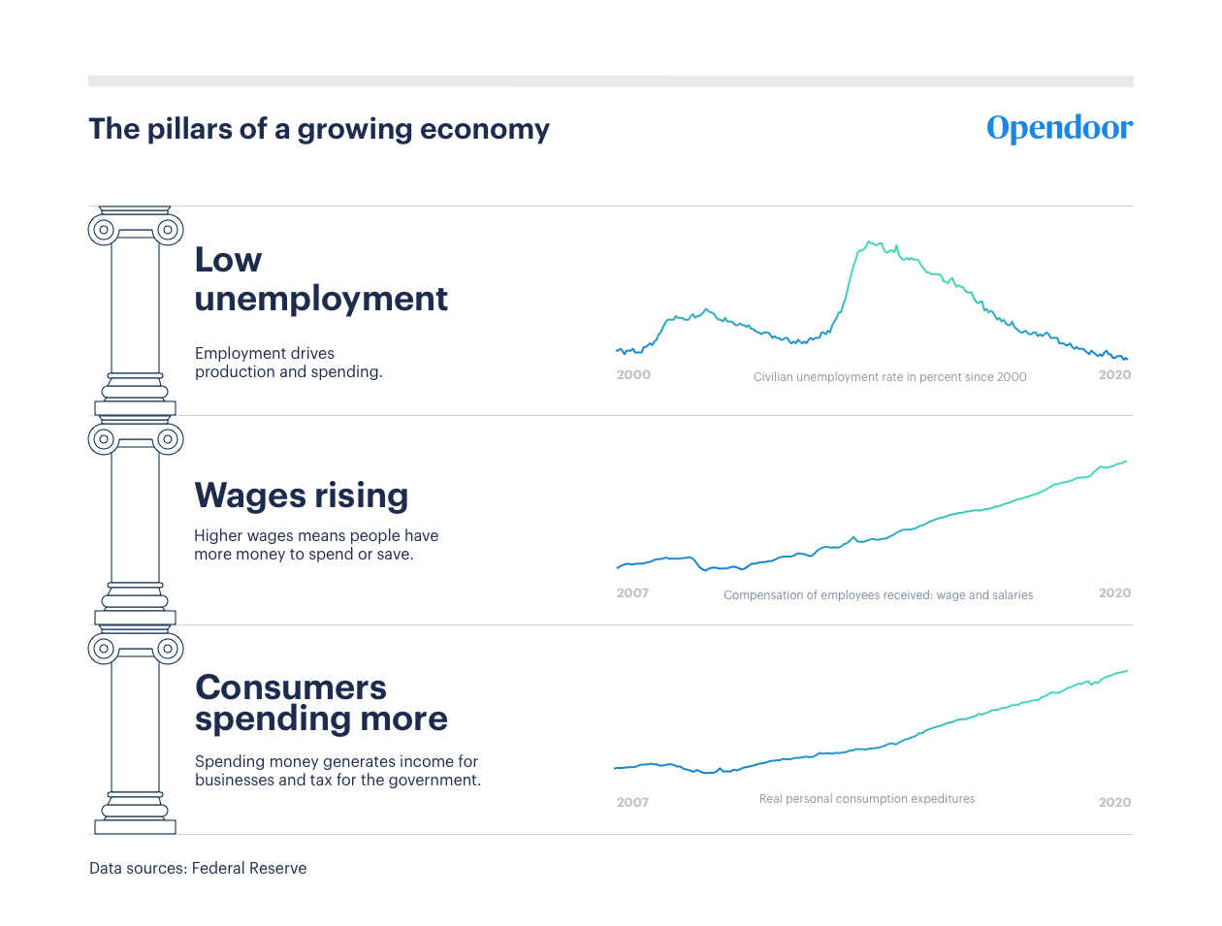The width and height of the screenshot is (1222, 926).
Task: Select the wages and salaries line chart
Action: pos(872,516)
